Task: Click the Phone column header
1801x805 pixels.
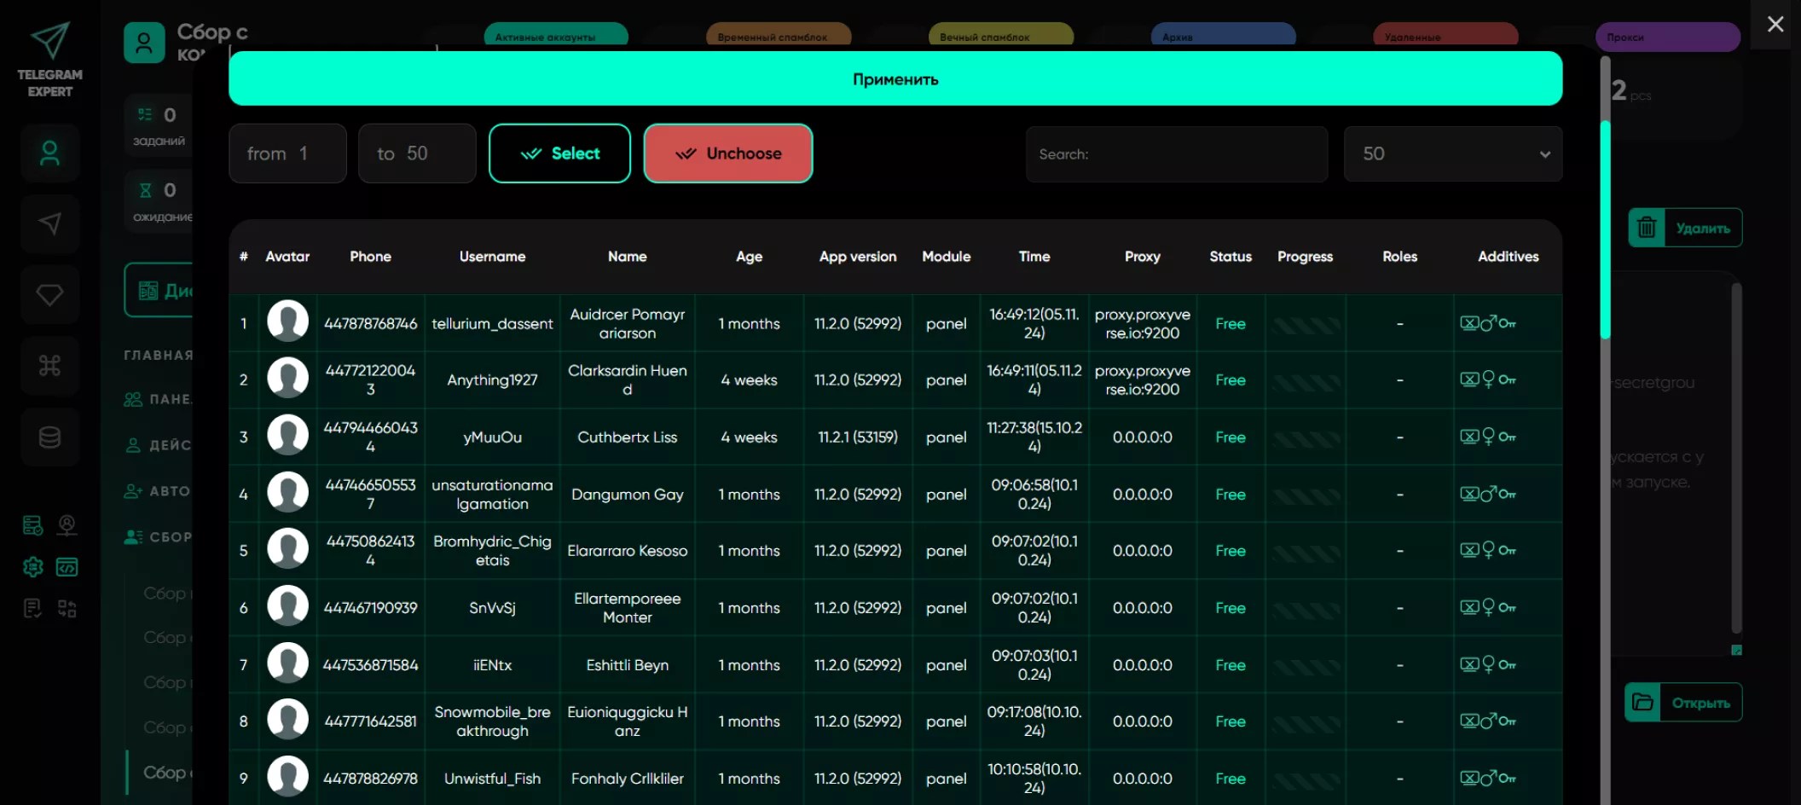Action: coord(370,256)
